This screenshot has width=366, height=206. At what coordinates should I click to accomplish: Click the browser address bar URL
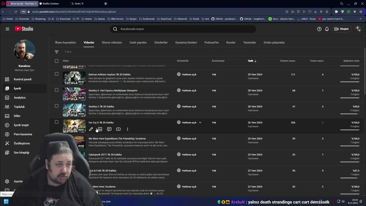(74, 12)
